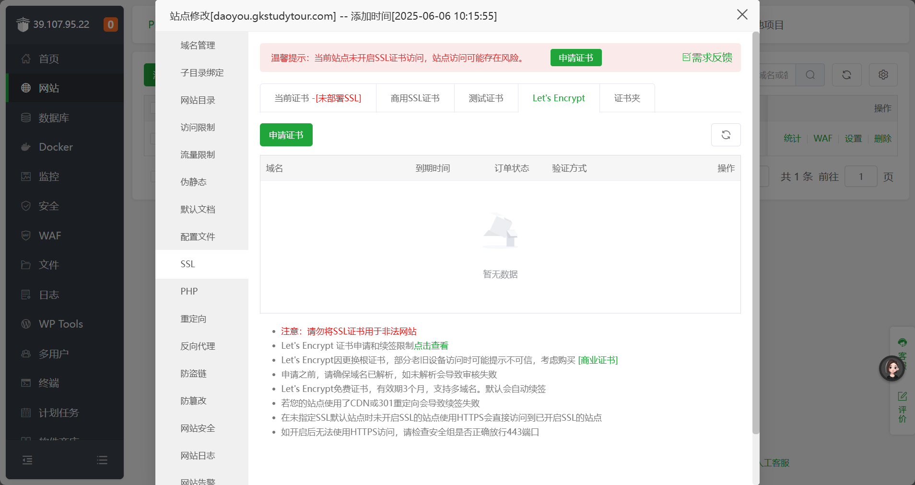Collapse the sidebar using bottom-left icon
This screenshot has height=485, width=915.
pos(27,460)
